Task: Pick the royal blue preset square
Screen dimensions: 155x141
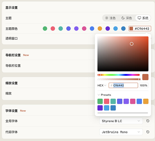Action: coord(139,101)
